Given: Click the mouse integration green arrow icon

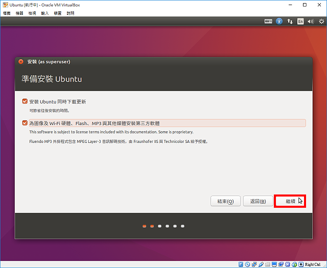Looking at the screenshot, I should pos(294,264).
